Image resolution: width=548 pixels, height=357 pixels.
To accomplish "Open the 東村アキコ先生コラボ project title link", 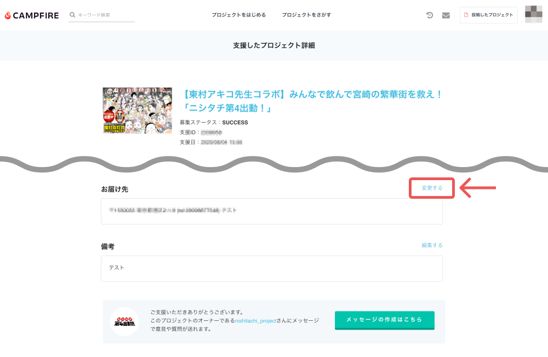I will pyautogui.click(x=311, y=101).
